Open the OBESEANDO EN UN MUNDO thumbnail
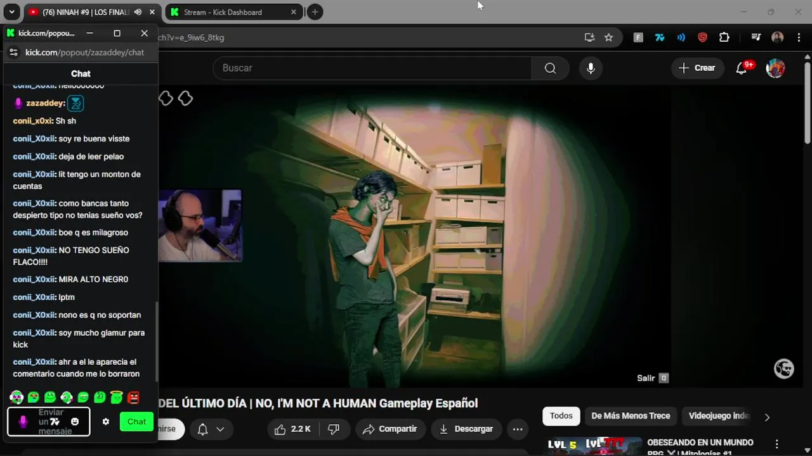 coord(595,446)
